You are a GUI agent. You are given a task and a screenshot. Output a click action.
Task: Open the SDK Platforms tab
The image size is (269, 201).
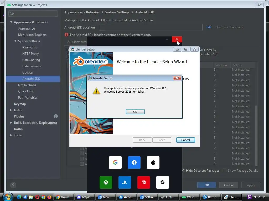[x=77, y=42]
